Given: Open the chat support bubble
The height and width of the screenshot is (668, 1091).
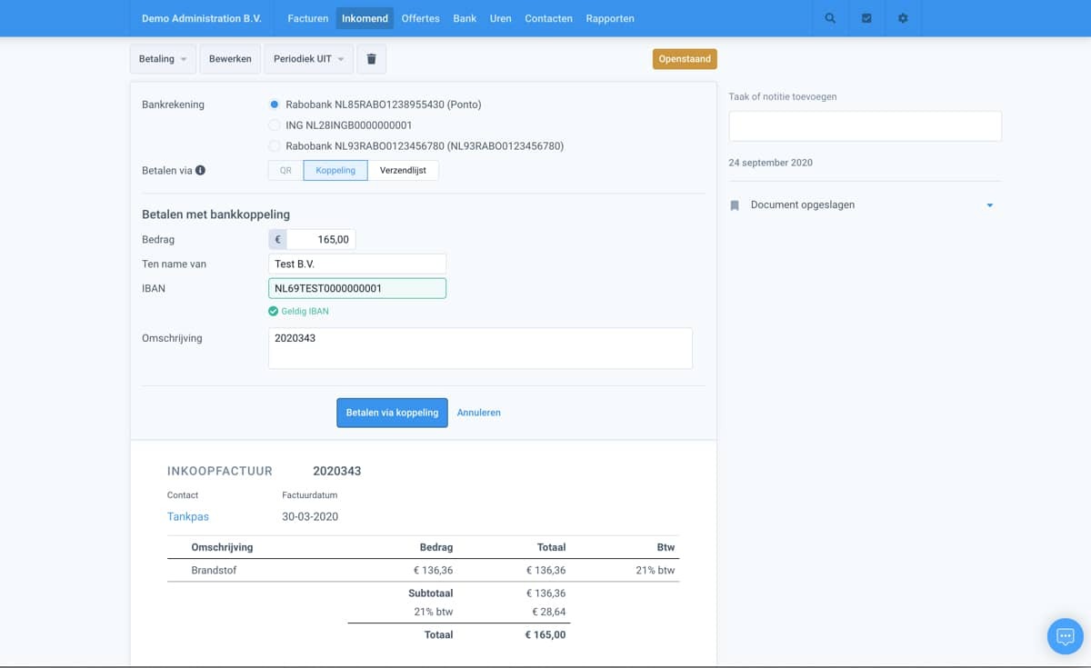Looking at the screenshot, I should [1065, 636].
